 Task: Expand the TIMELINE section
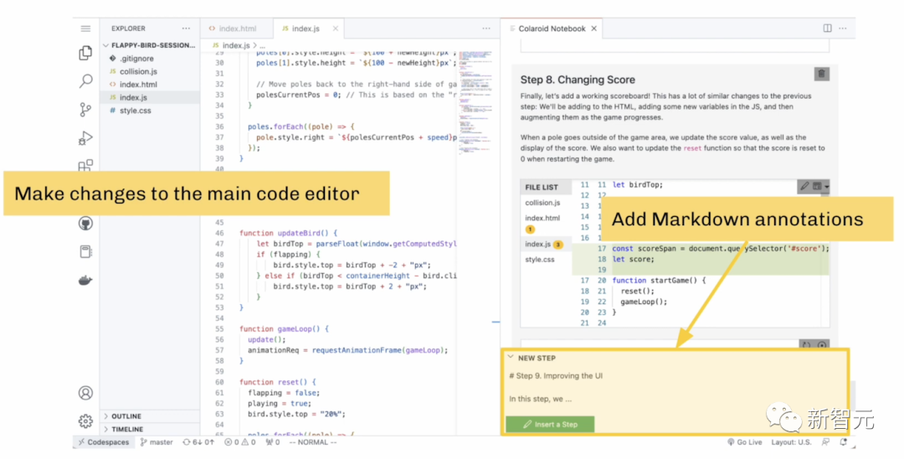[127, 429]
